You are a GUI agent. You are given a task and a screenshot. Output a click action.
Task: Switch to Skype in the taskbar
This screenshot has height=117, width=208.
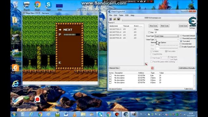pyautogui.click(x=100, y=114)
